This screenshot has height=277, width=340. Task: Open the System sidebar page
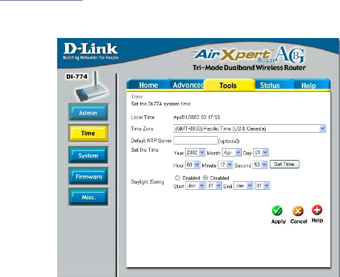(x=88, y=155)
